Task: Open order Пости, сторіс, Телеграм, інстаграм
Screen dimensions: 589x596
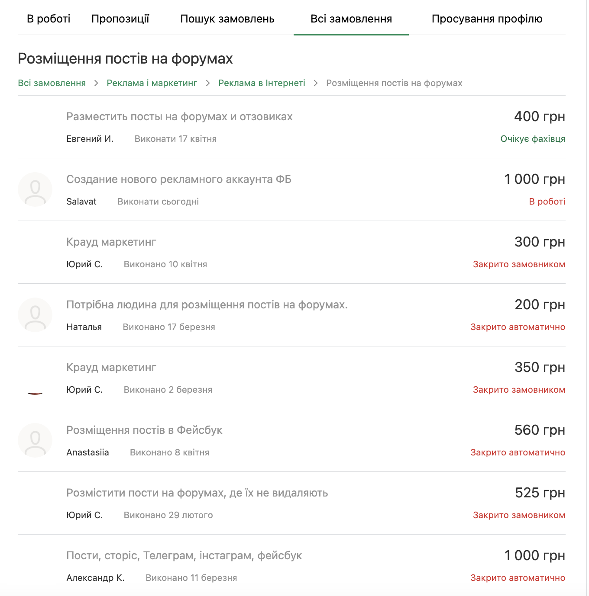Action: [184, 556]
